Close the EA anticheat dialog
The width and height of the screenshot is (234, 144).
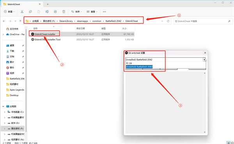[205, 53]
